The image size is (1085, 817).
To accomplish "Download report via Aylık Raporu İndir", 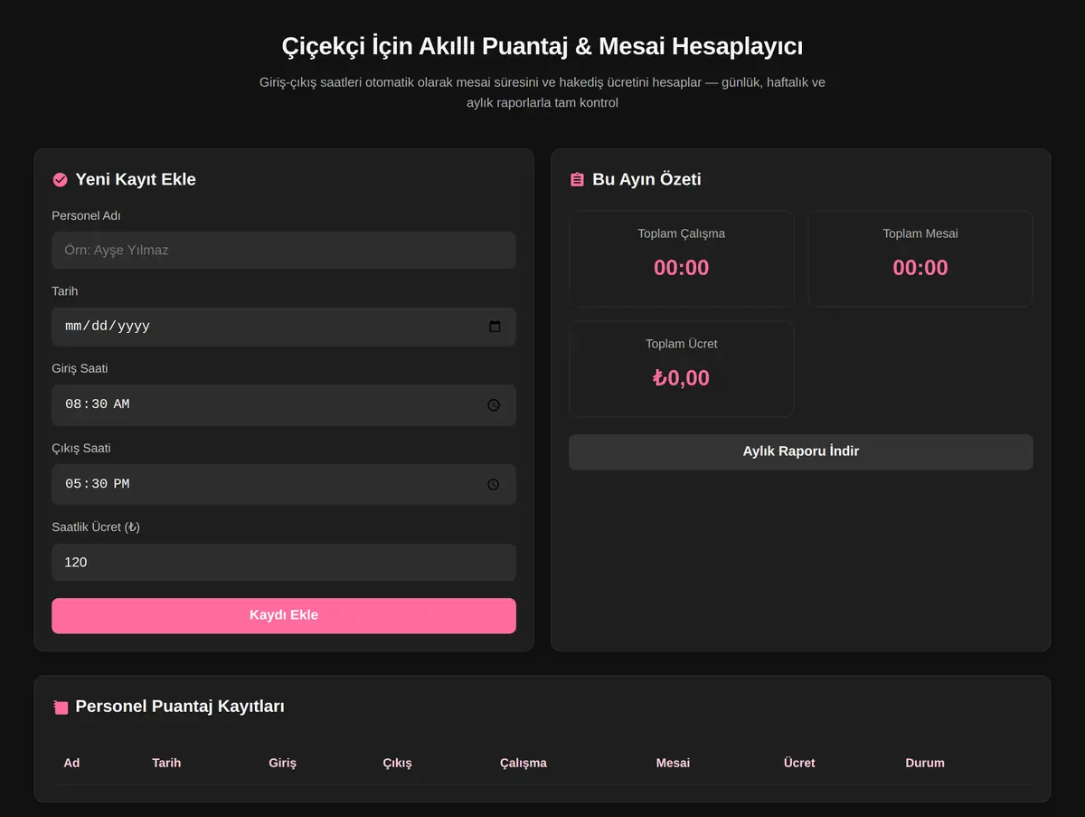I will [x=801, y=451].
